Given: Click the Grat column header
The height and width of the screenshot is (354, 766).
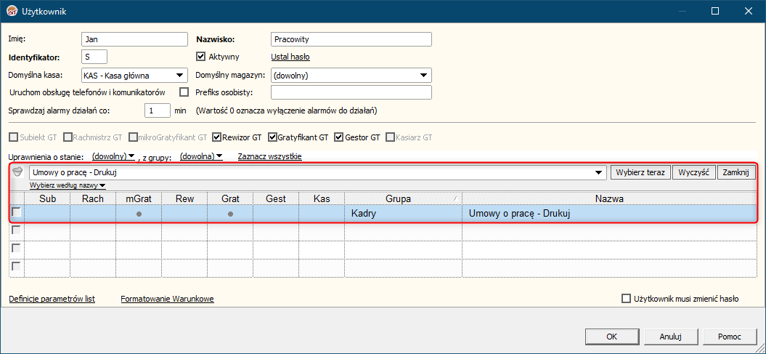Looking at the screenshot, I should (230, 198).
